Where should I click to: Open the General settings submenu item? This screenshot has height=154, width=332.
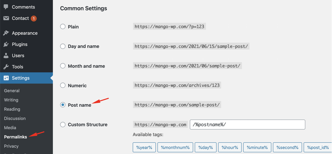[12, 91]
